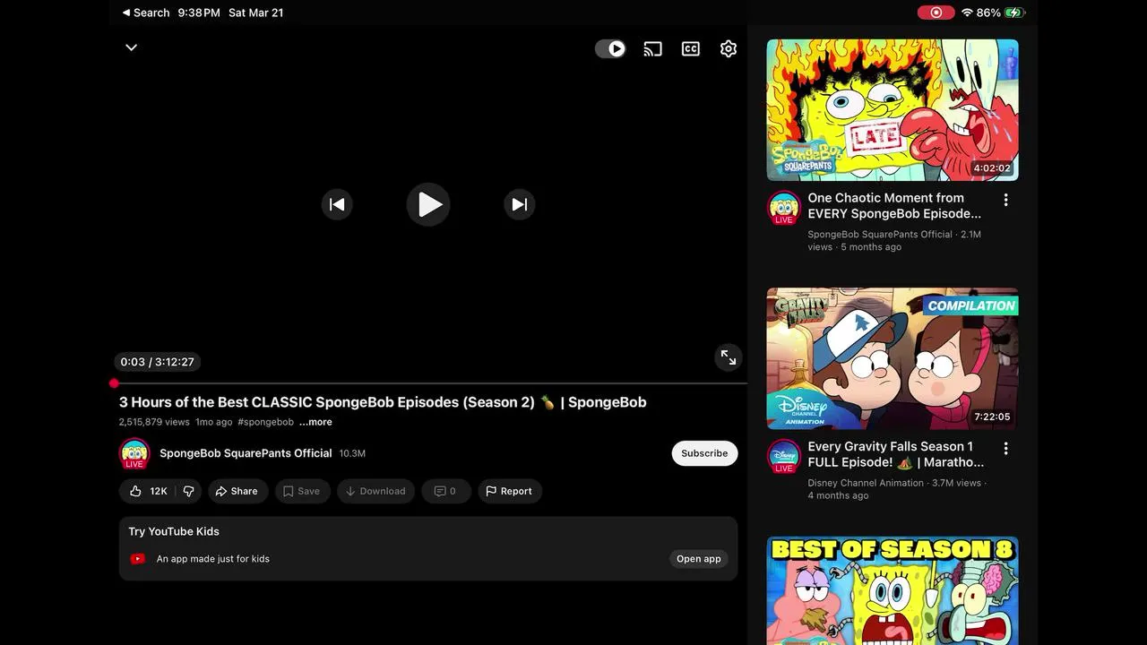Screen dimensions: 1147x645
Task: Dislike the video with thumbs down
Action: coord(188,491)
